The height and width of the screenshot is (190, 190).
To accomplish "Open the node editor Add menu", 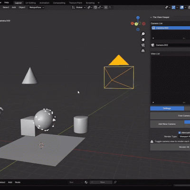I will pos(10,182).
